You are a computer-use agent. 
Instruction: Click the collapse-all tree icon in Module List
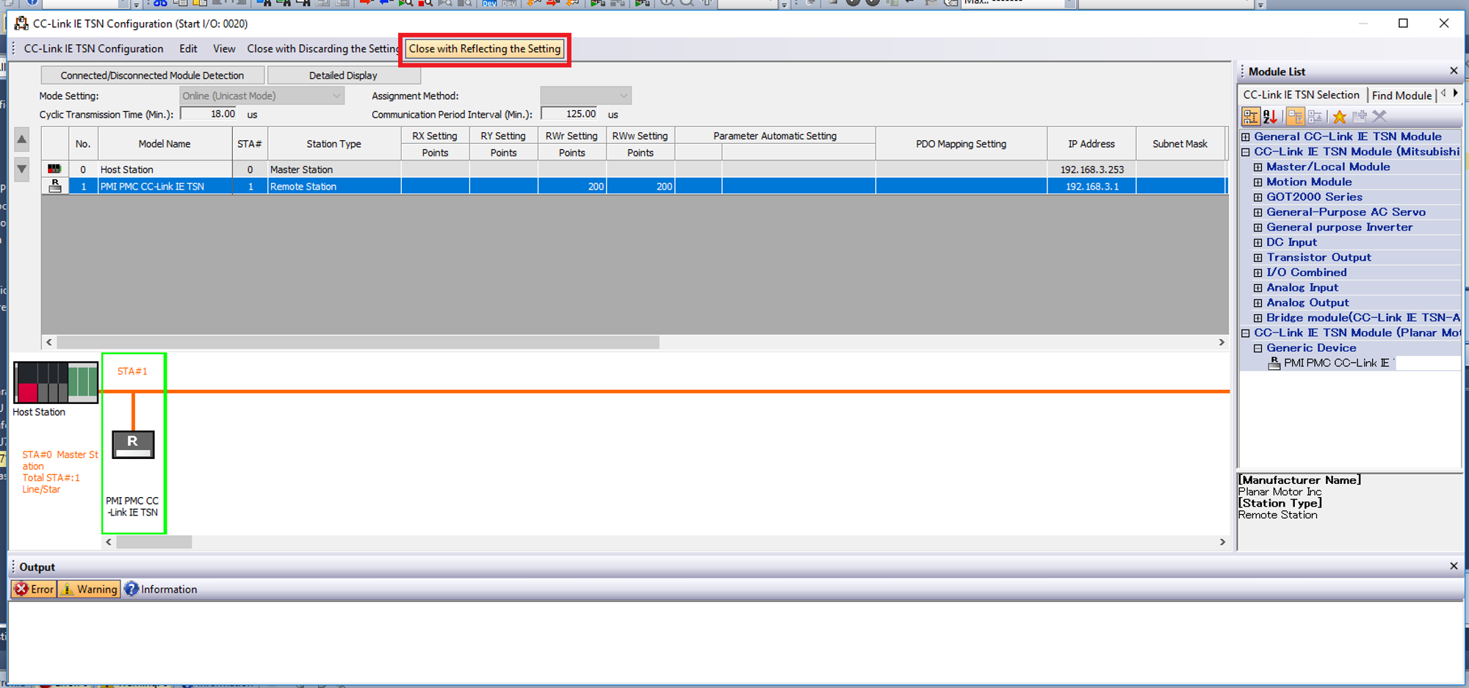pyautogui.click(x=1315, y=116)
